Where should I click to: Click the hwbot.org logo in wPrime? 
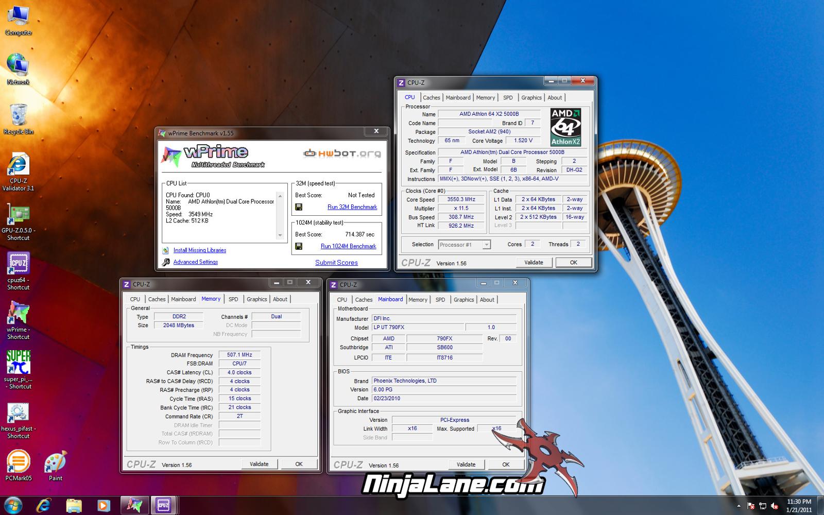coord(342,153)
